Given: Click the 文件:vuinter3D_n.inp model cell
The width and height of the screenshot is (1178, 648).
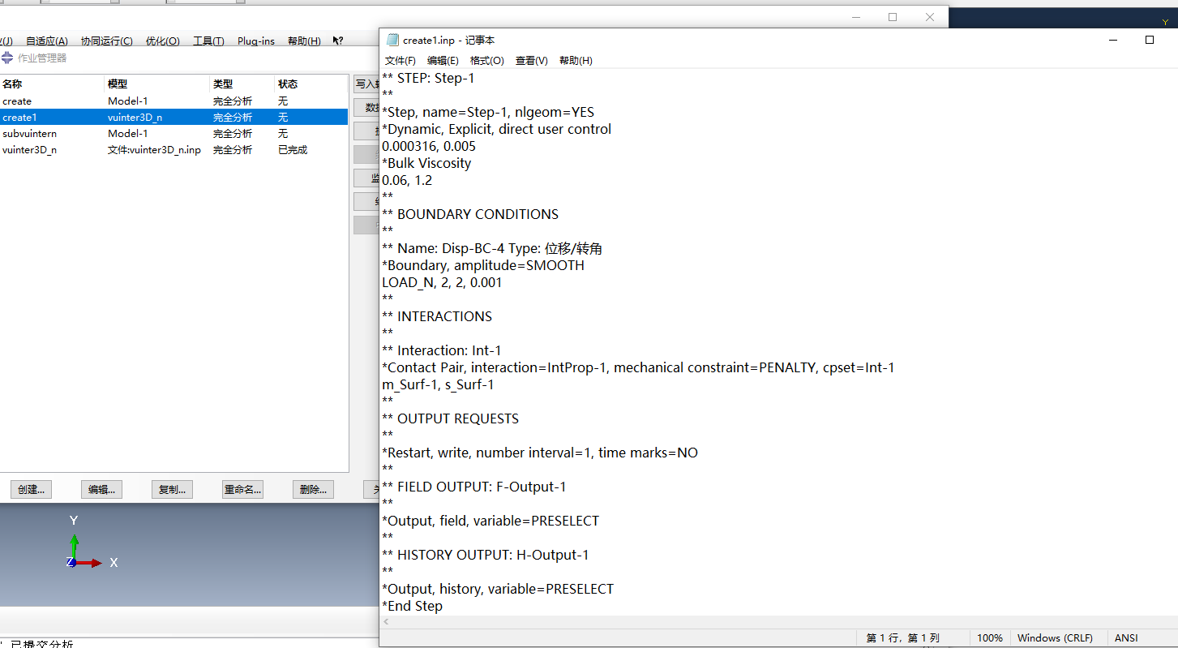Looking at the screenshot, I should tap(154, 150).
